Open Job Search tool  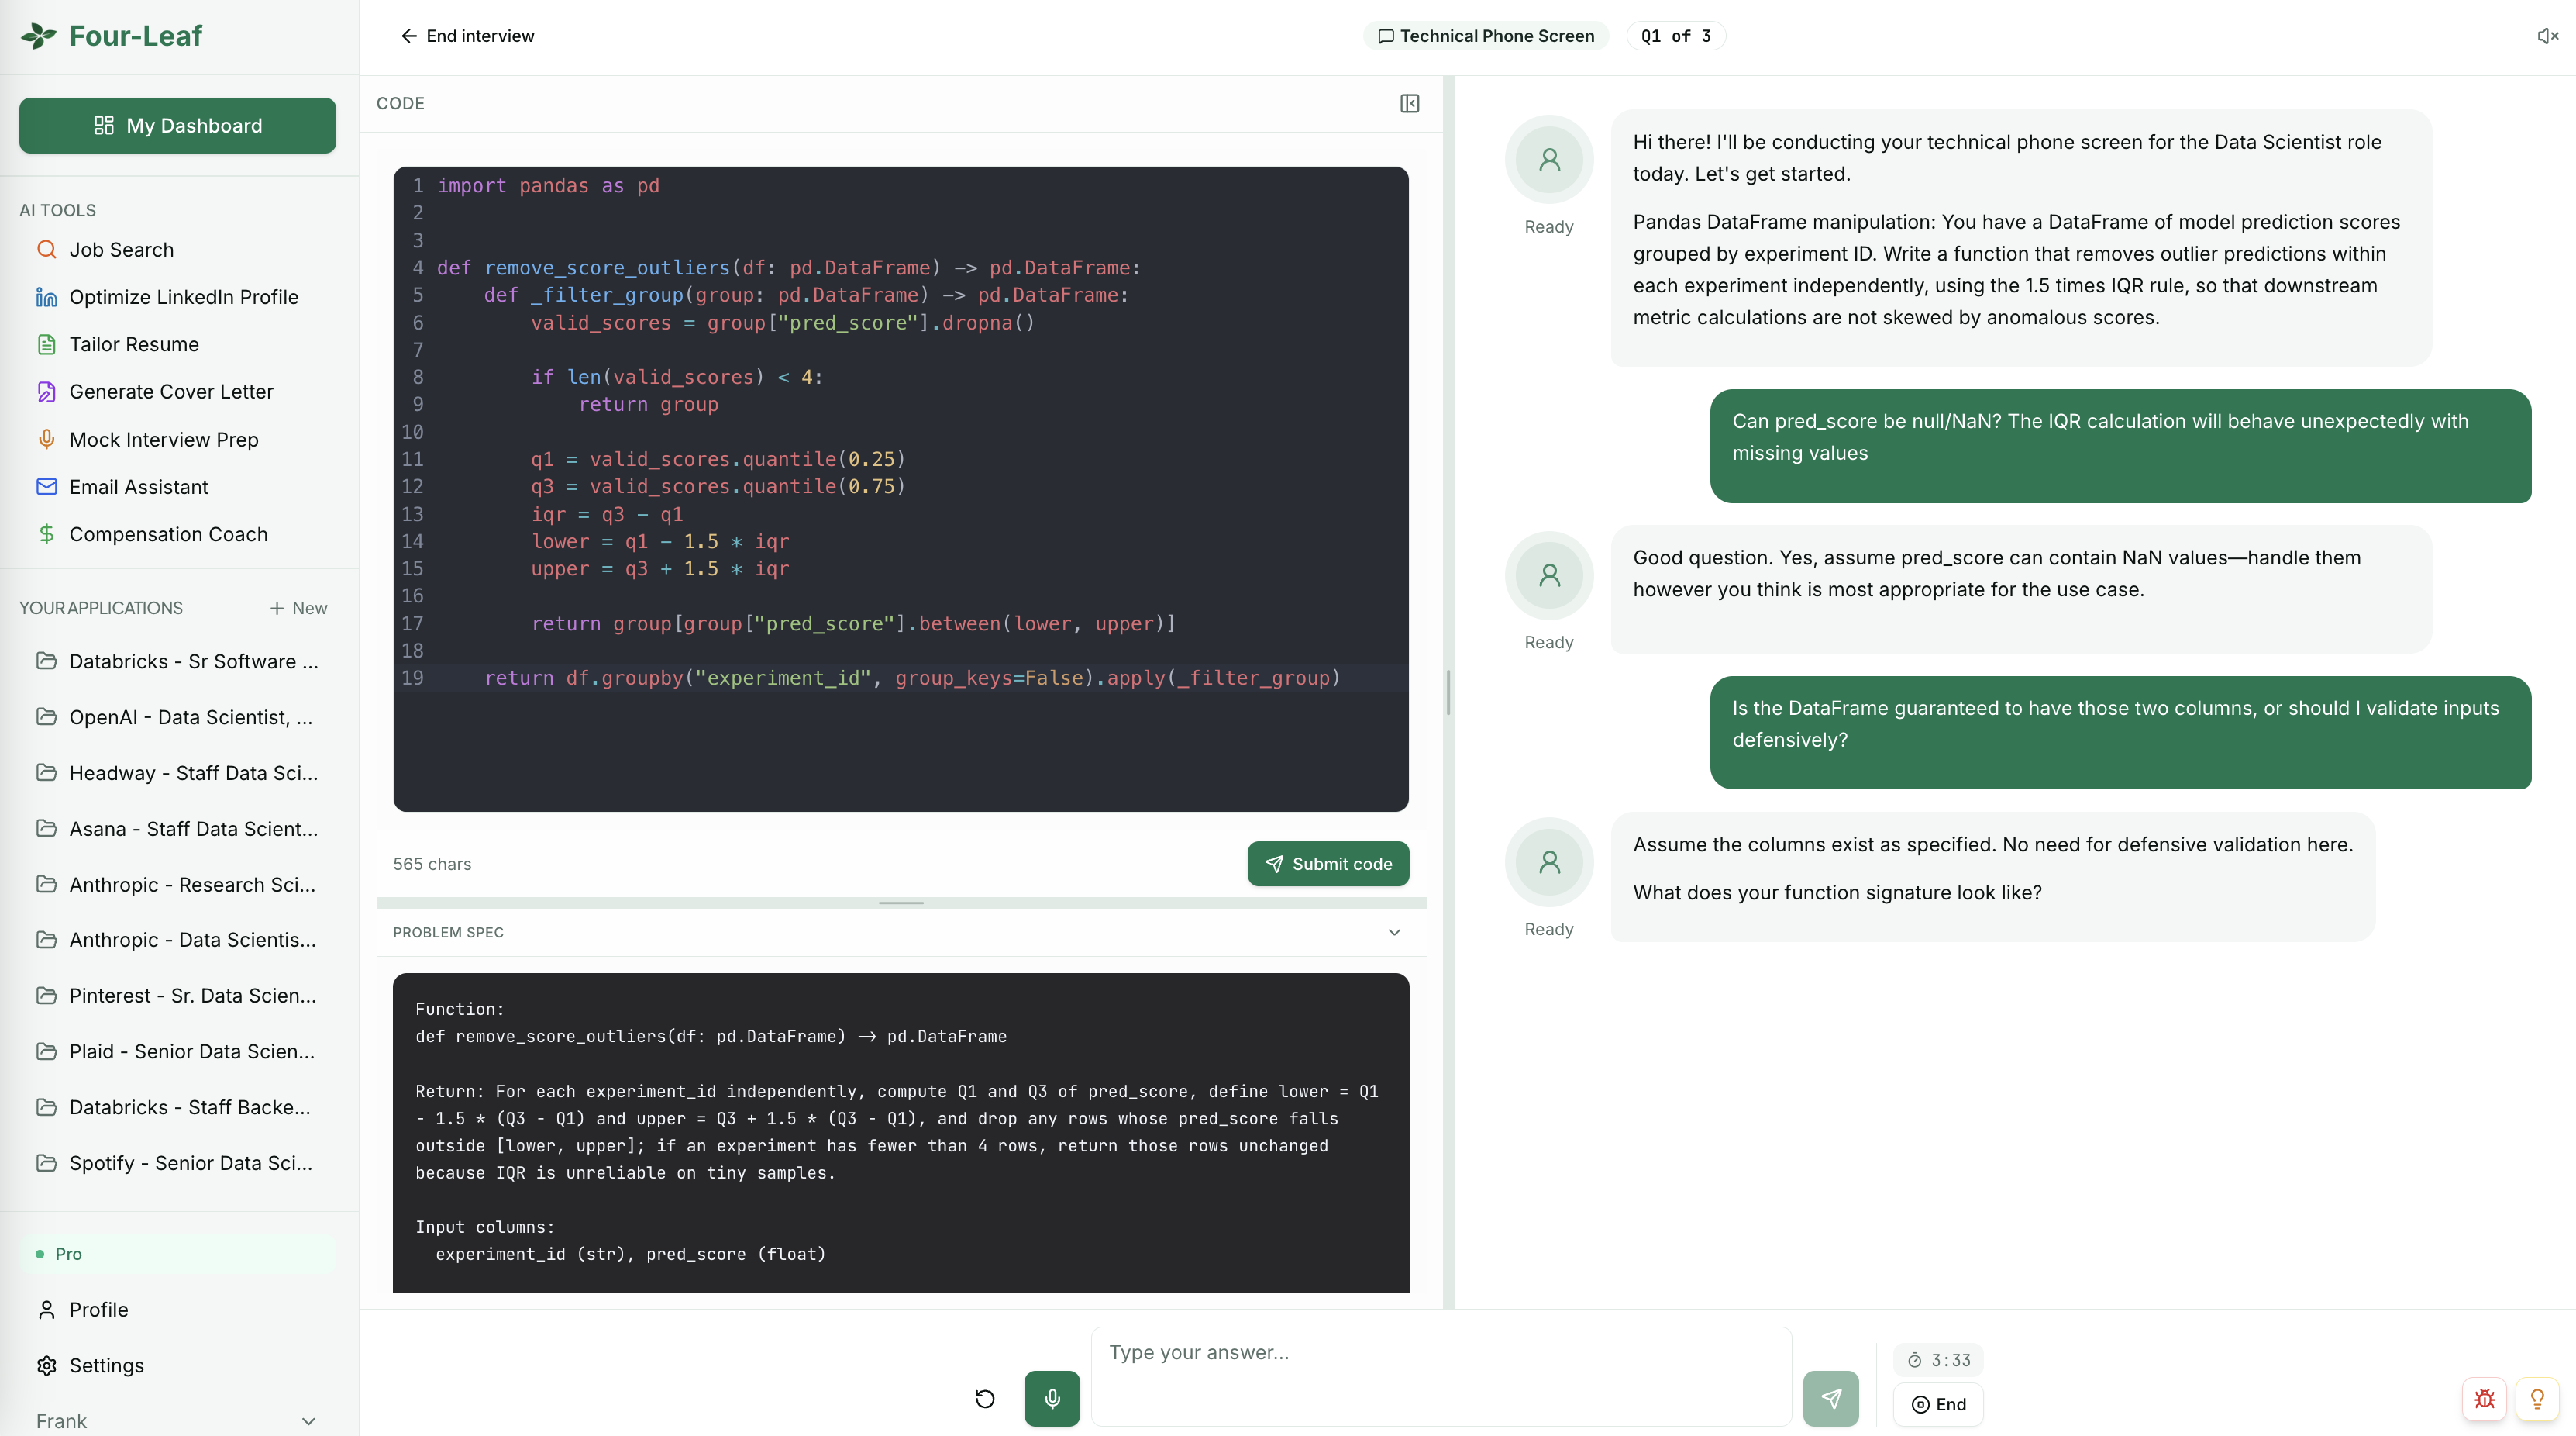pos(121,250)
